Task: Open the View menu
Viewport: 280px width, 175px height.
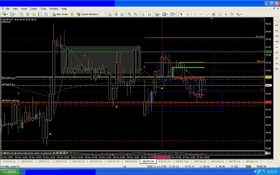Action: coord(15,9)
